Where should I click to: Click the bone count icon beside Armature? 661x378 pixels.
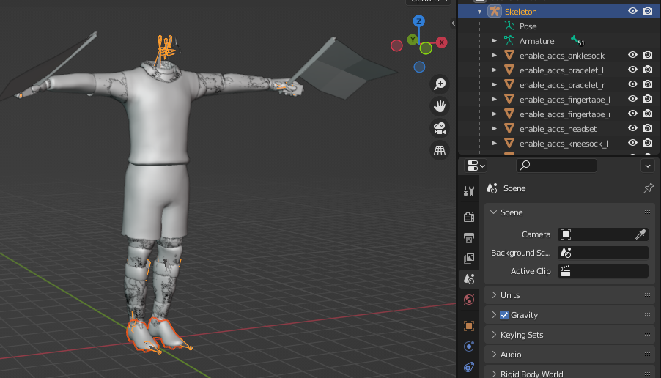pos(577,41)
